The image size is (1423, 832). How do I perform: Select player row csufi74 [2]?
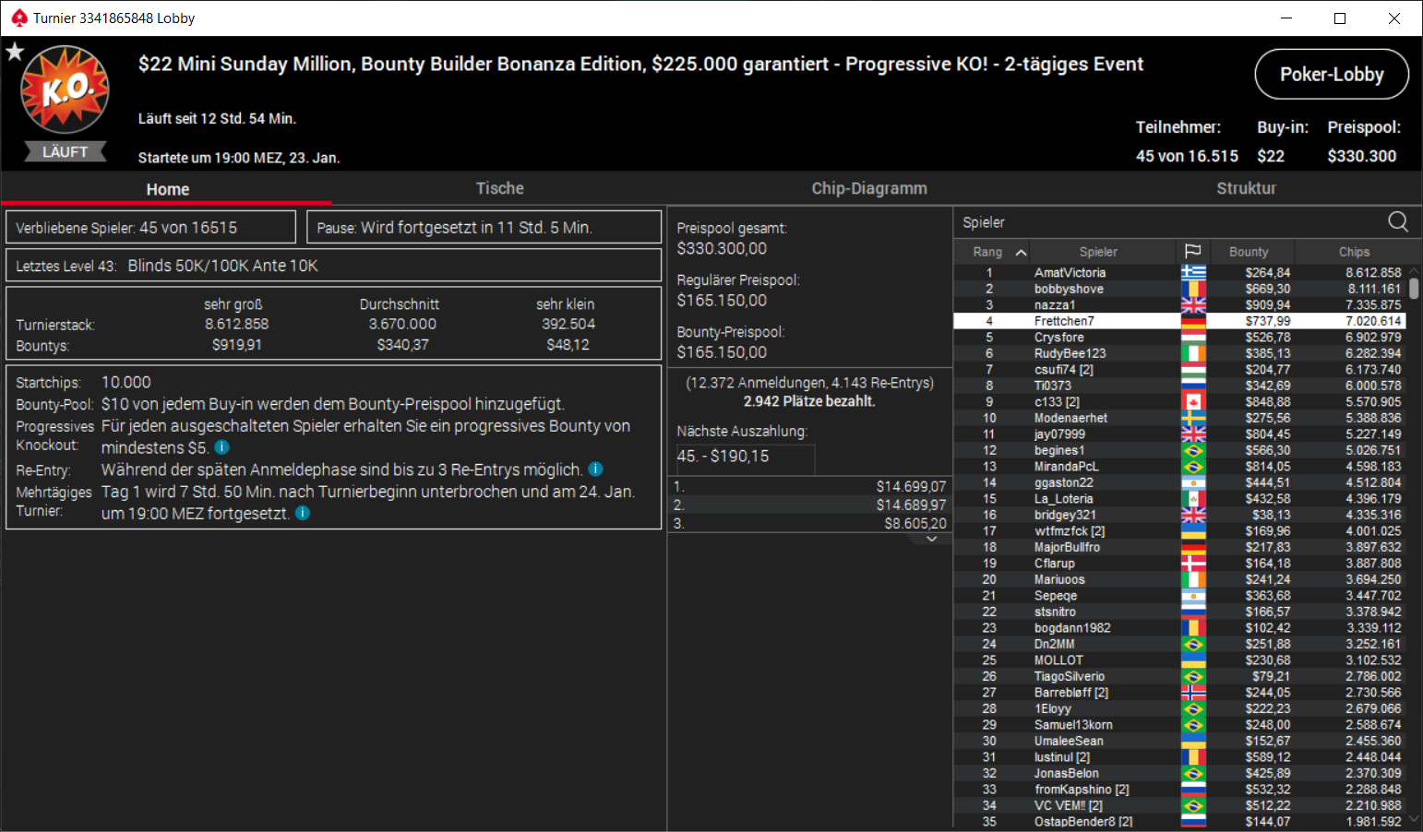(x=1179, y=369)
